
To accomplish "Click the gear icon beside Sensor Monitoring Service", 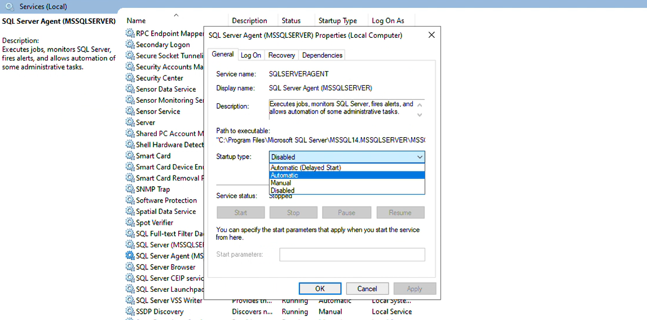I will [130, 100].
